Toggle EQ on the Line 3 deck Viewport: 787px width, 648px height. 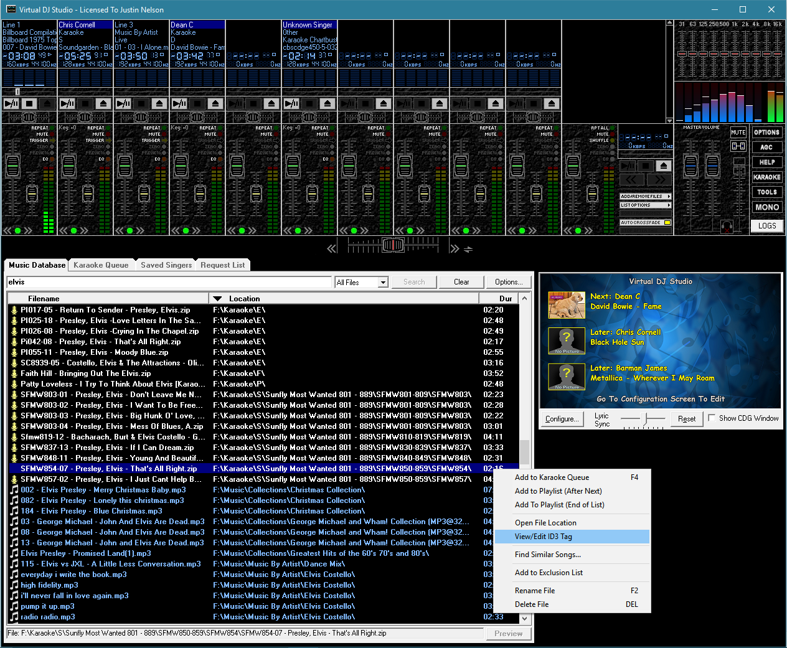[x=160, y=159]
